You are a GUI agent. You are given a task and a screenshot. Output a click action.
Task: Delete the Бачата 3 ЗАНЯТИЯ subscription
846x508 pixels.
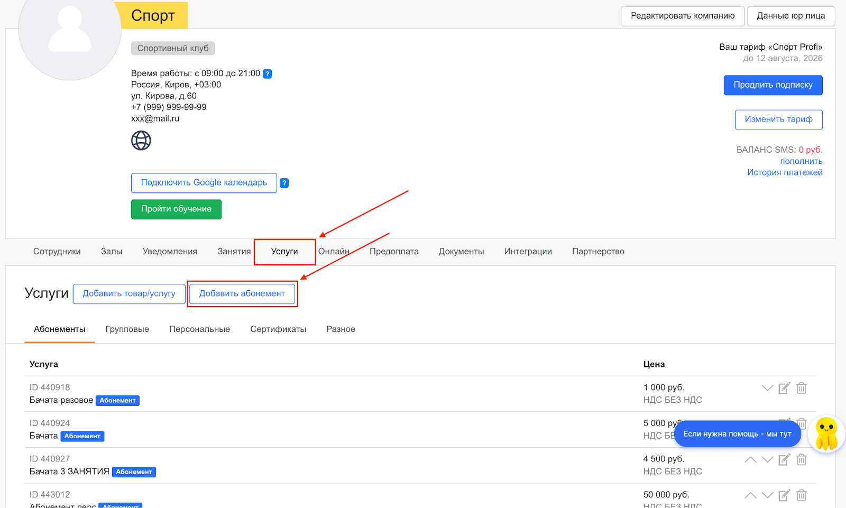click(x=802, y=460)
